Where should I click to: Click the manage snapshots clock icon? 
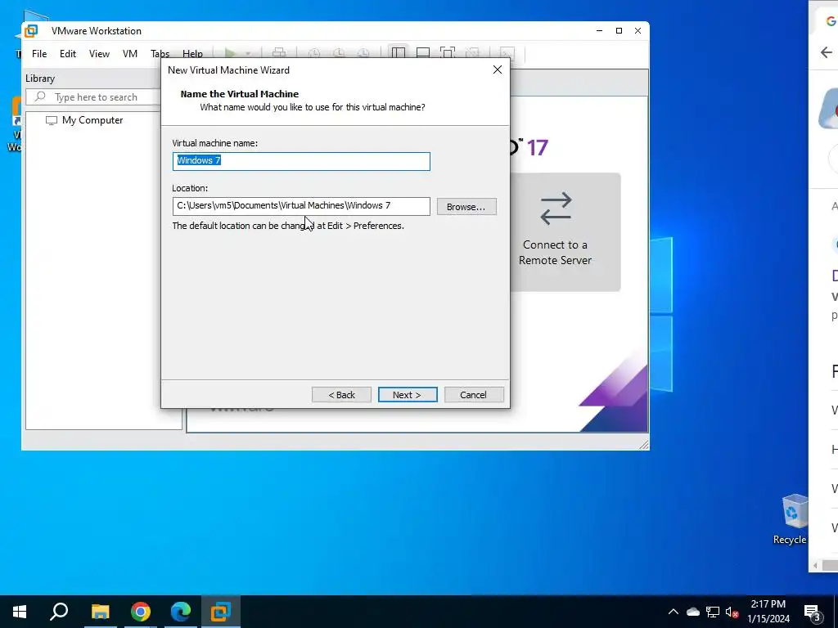pos(363,53)
